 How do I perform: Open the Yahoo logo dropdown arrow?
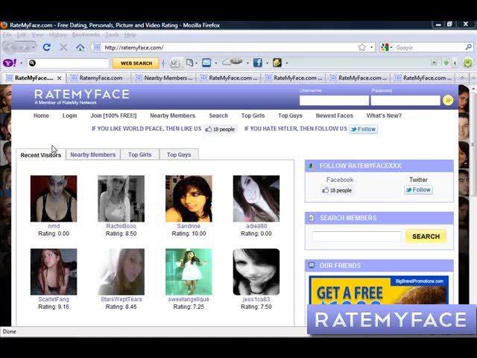tap(22, 63)
